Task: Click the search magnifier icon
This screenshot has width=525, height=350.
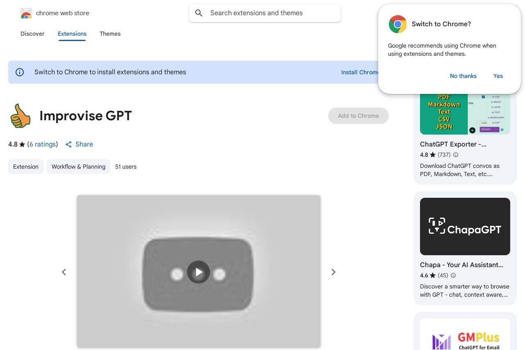Action: (x=199, y=13)
